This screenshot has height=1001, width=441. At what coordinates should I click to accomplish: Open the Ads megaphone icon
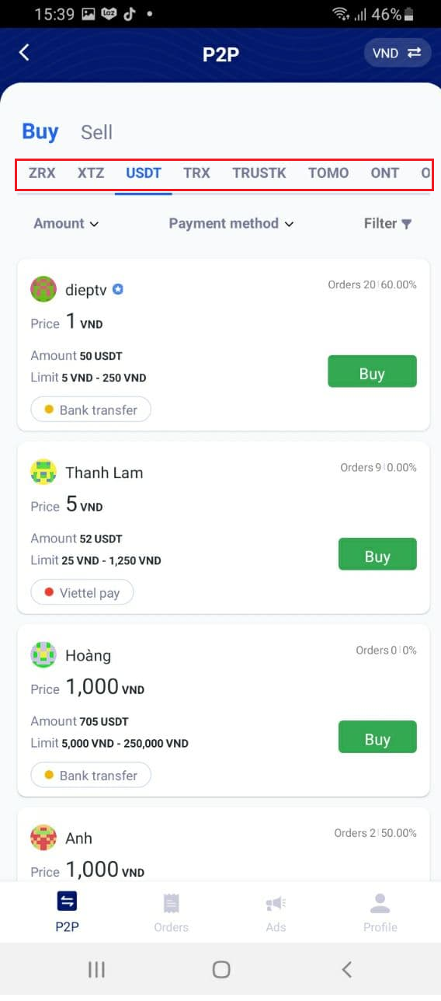click(276, 903)
